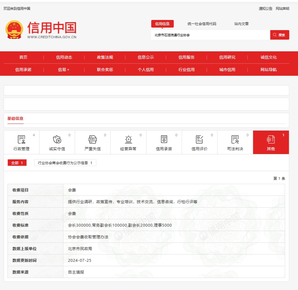Click the search input field
Viewport: 298px width, 290px height.
210,35
